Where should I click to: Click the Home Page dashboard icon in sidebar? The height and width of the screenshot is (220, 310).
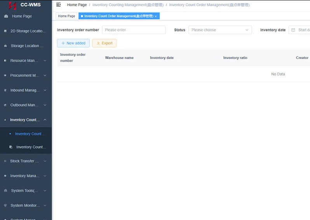coord(6,16)
